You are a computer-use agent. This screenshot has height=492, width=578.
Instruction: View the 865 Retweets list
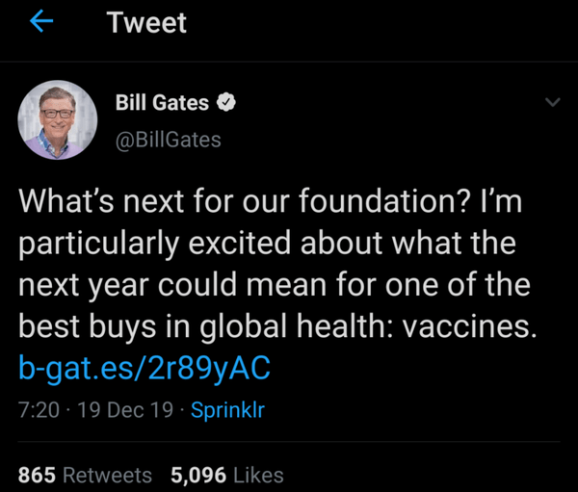[x=85, y=475]
